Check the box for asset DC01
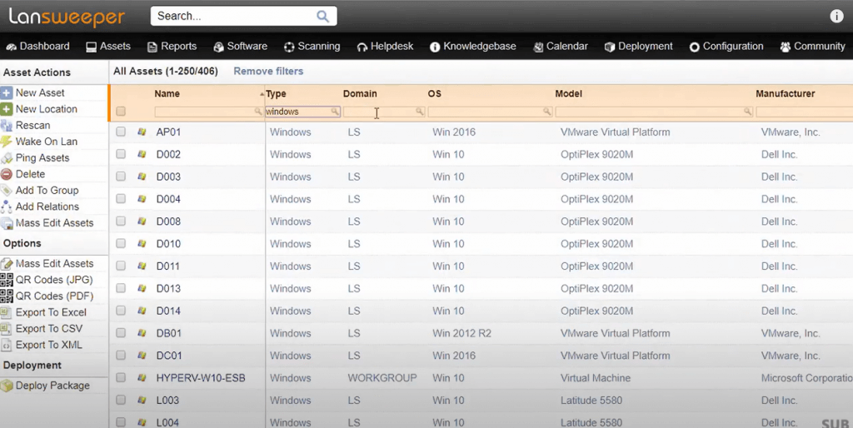Screen dimensions: 853x428 121,355
